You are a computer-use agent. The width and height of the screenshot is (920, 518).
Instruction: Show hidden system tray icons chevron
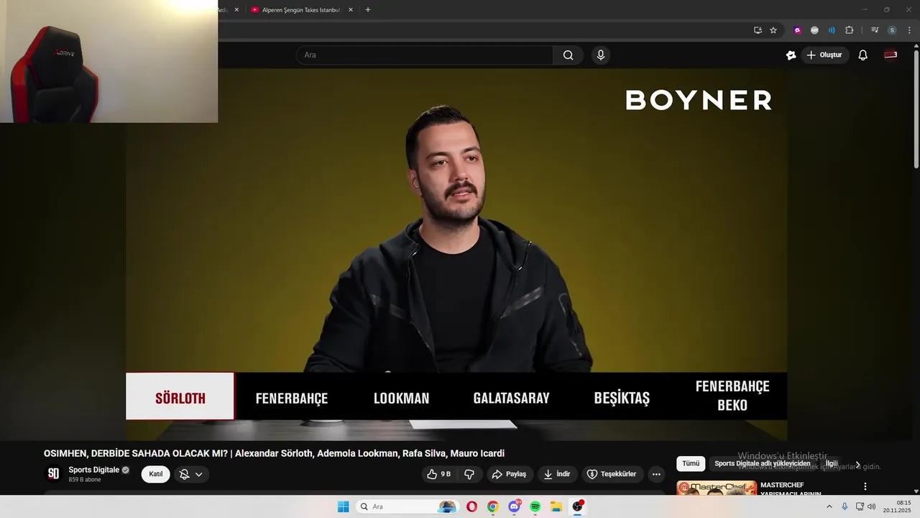829,506
